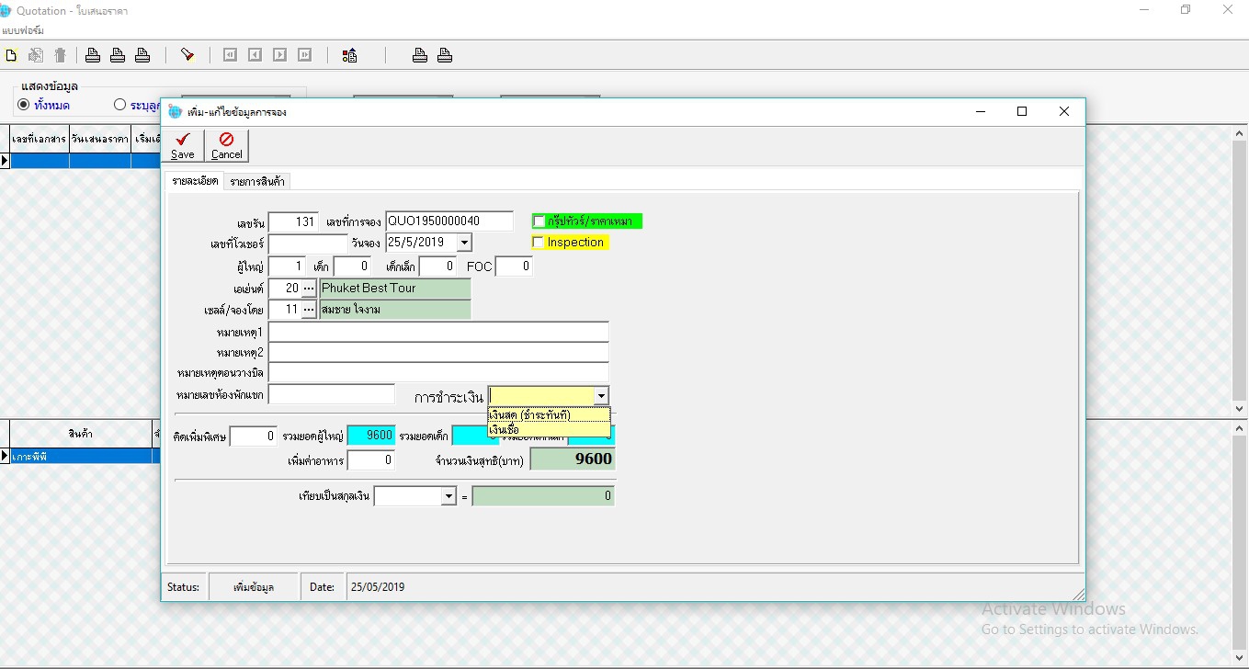Tick the กรุ๊ปทัวร์/ราคาเหมา checkbox

pos(539,221)
